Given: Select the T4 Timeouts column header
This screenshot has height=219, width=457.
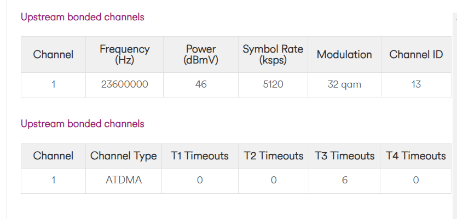Looking at the screenshot, I should pyautogui.click(x=416, y=156).
